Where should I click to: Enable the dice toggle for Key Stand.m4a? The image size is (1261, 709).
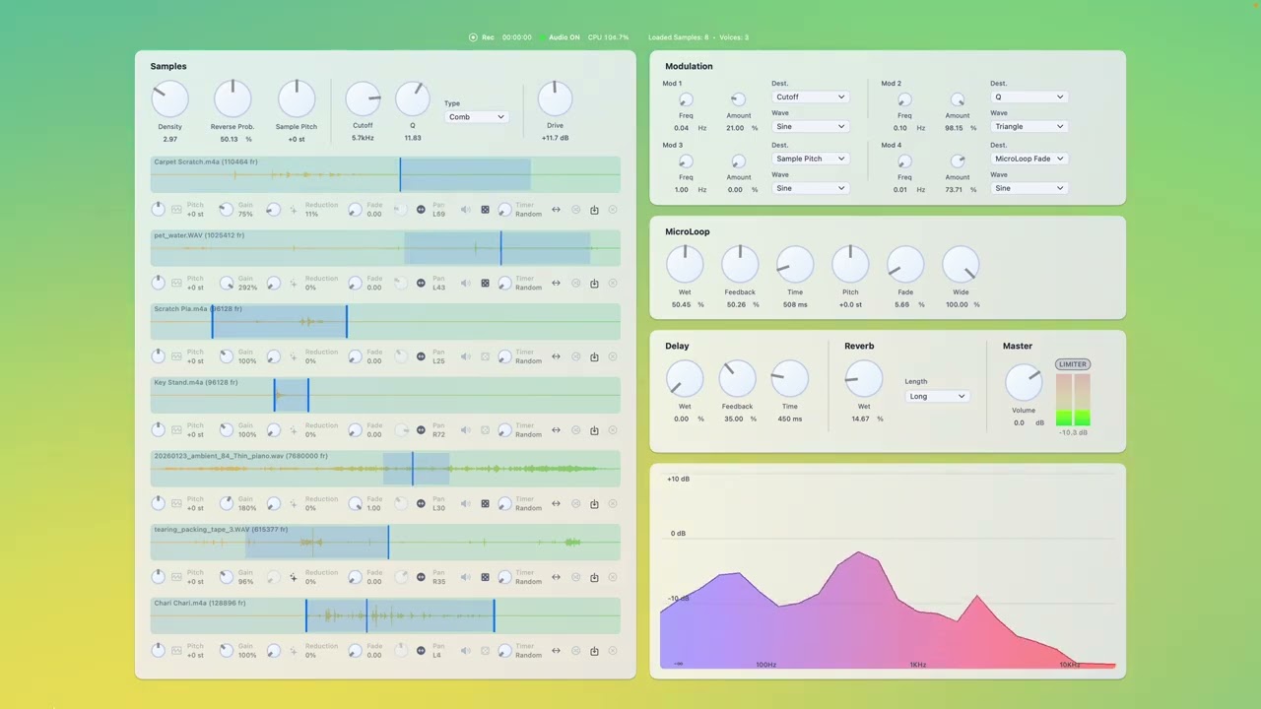tap(485, 430)
